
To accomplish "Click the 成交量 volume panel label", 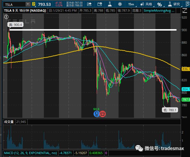I will click(9, 122).
